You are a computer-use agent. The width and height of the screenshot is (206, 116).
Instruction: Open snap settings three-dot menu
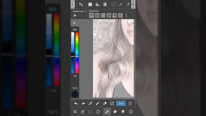pos(126,15)
